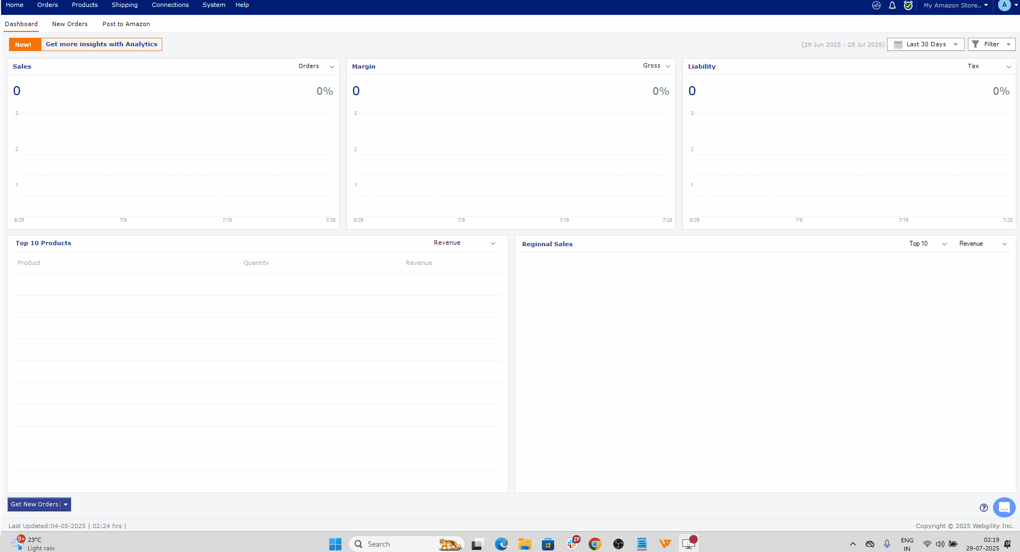Open the activity status icon near notifications
Screen dimensions: 1020x552
[x=876, y=5]
